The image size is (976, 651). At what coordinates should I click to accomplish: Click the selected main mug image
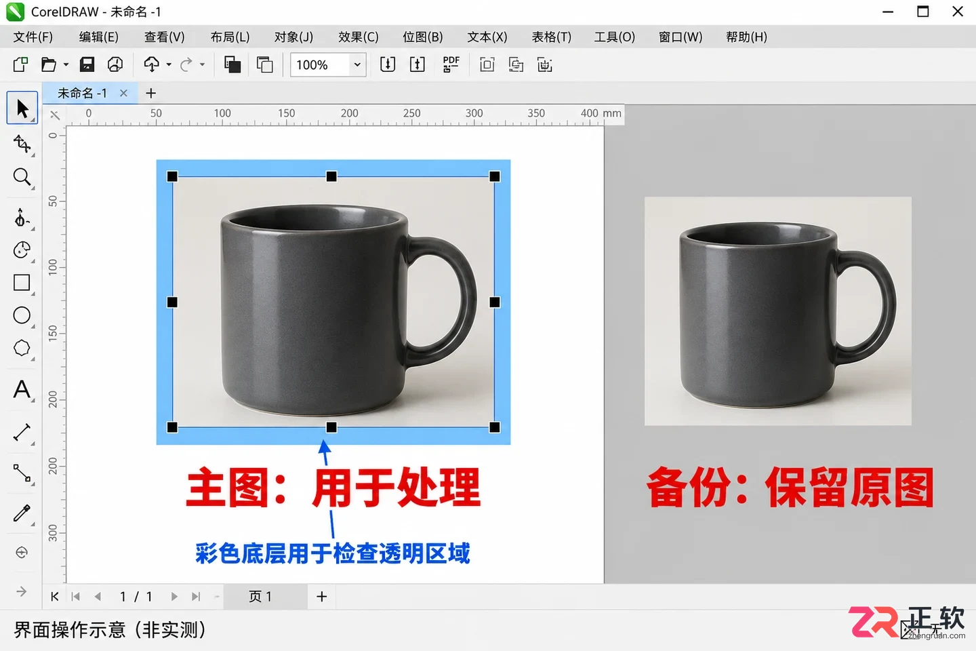click(x=333, y=302)
